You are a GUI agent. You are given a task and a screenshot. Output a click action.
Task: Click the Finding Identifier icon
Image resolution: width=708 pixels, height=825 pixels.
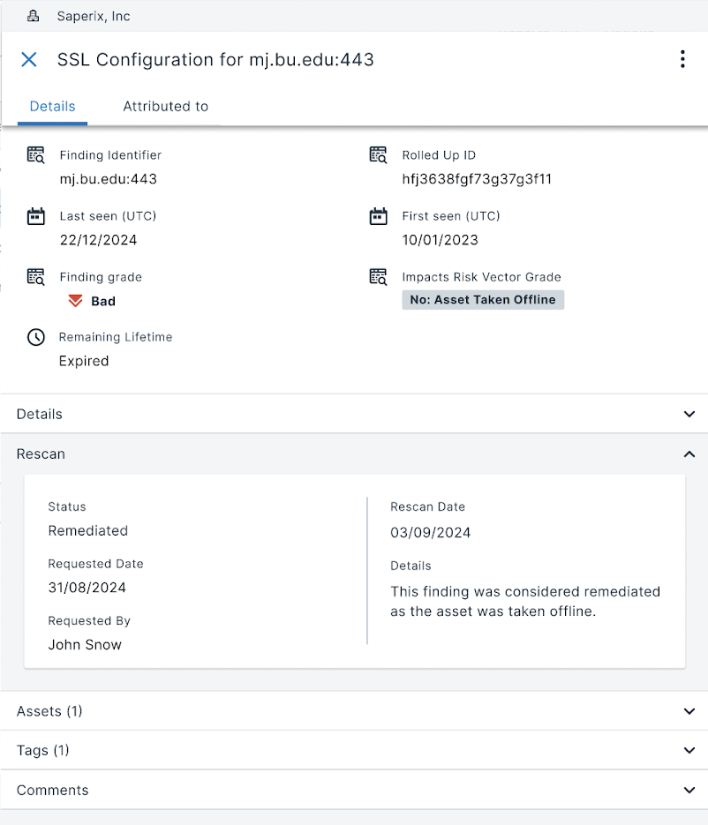pos(35,155)
